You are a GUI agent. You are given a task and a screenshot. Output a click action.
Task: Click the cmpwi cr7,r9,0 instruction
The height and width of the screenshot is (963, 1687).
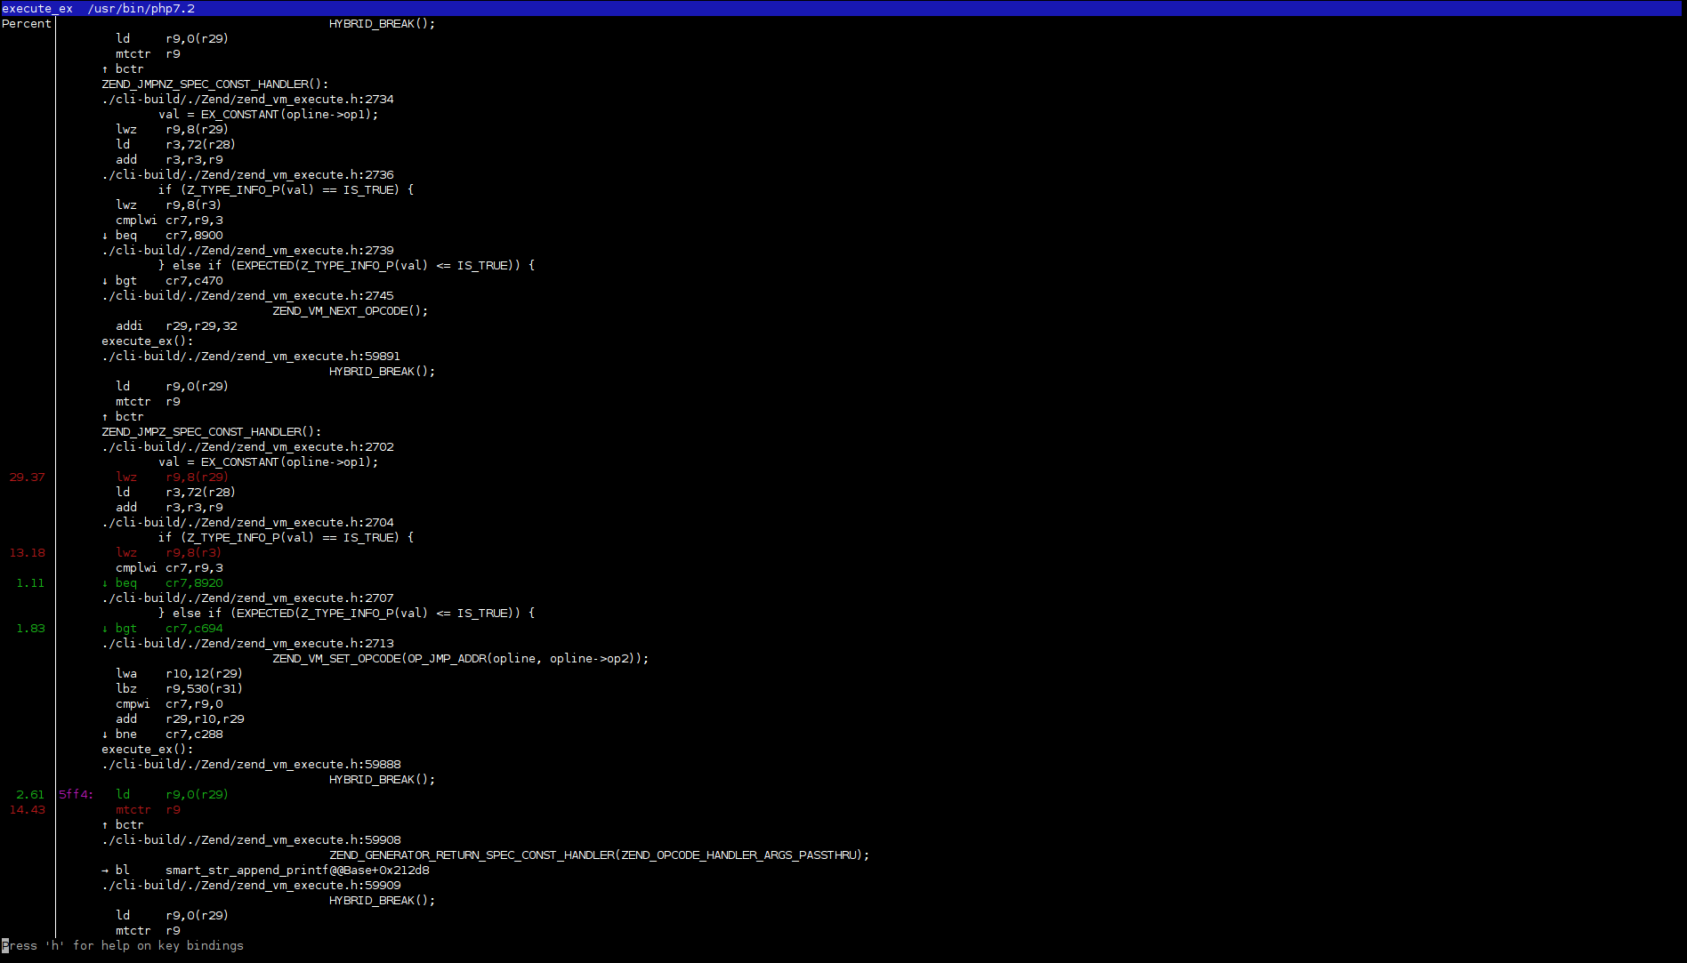tap(169, 703)
